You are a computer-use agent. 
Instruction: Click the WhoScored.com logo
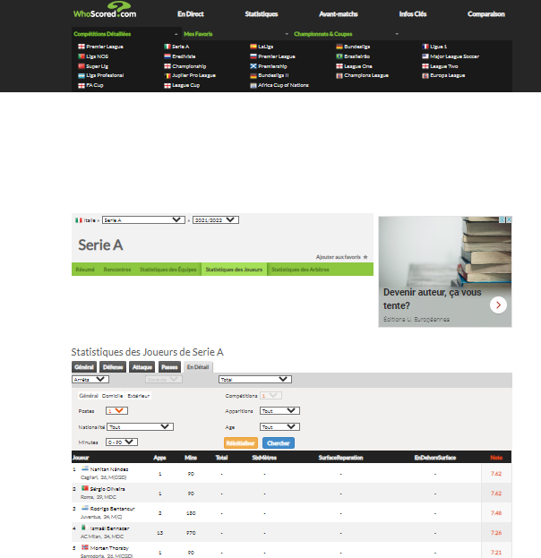tap(105, 13)
